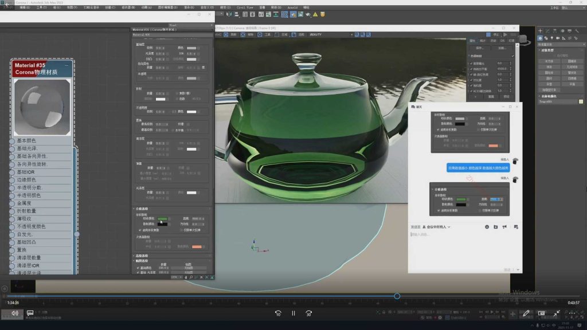Click the Mirror tool in main toolbar

pos(229,14)
